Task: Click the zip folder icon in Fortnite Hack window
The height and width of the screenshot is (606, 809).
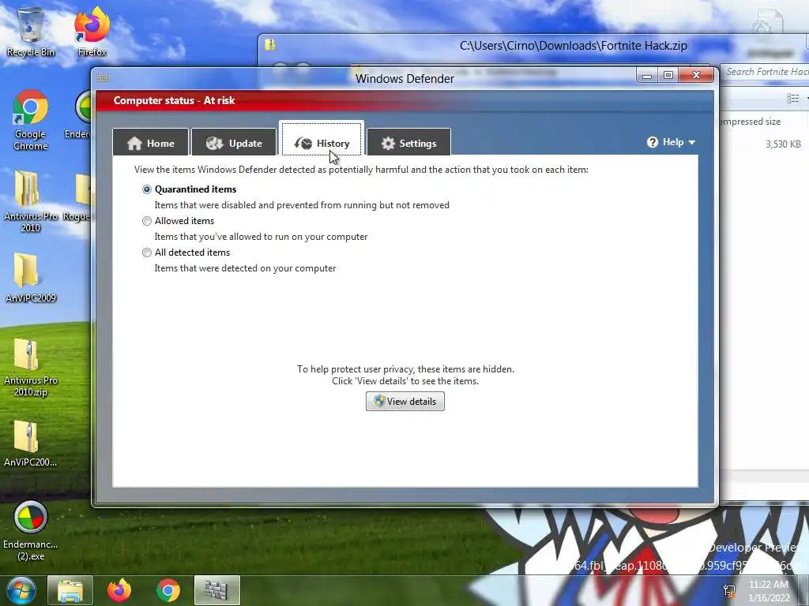Action: click(270, 45)
